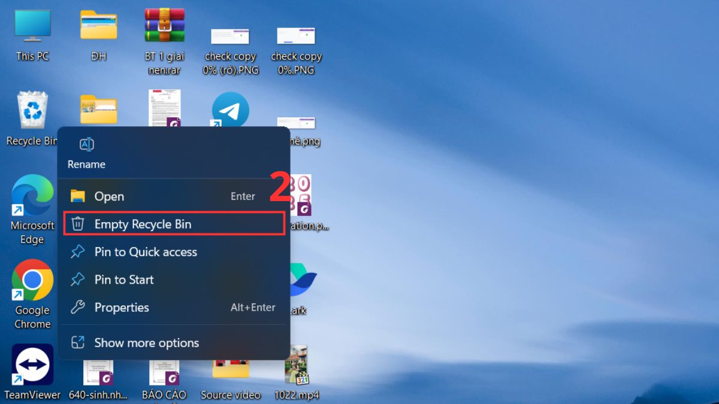Image resolution: width=719 pixels, height=404 pixels.
Task: Open the Source video folder
Action: [x=231, y=368]
